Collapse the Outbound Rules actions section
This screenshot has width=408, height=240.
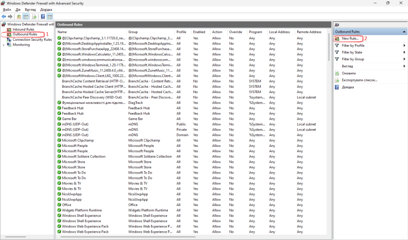(404, 32)
